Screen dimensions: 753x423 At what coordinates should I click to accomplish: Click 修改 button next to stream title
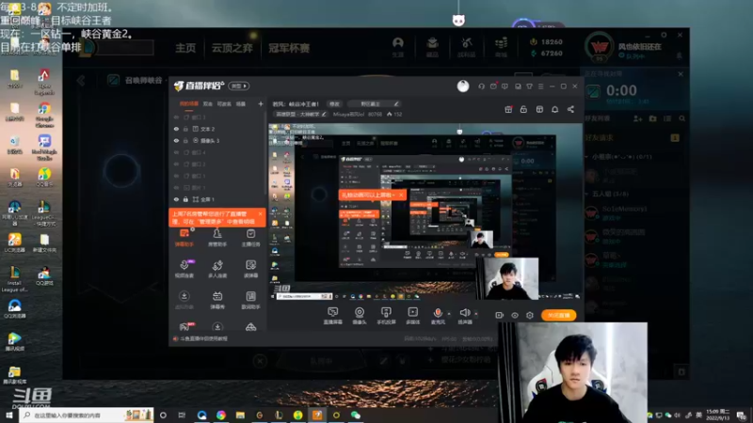pos(334,103)
